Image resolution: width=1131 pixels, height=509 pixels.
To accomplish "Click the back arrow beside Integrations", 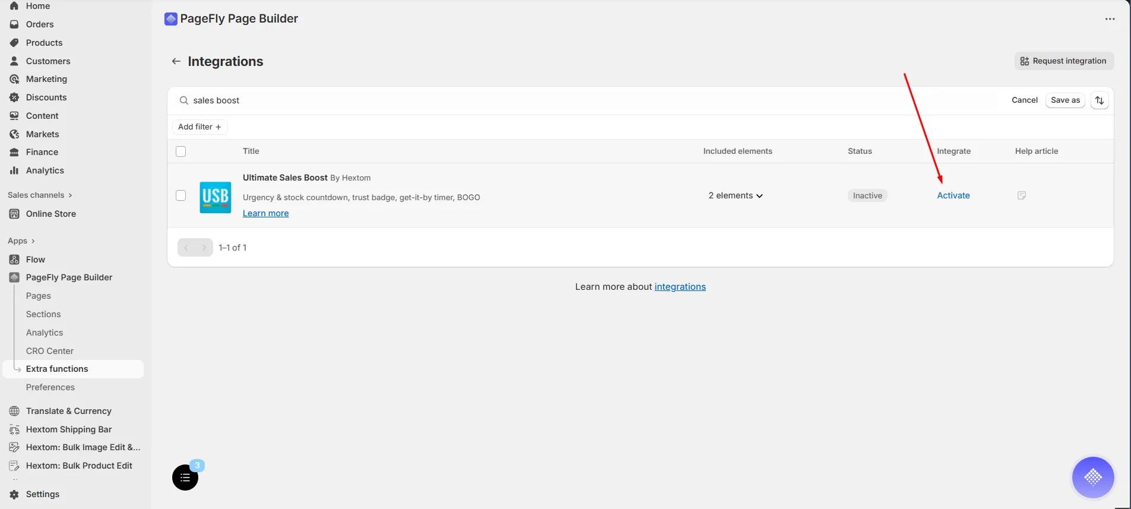I will coord(176,61).
